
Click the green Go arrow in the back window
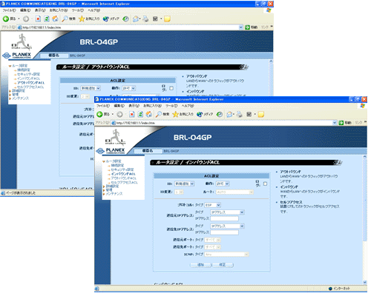click(247, 27)
